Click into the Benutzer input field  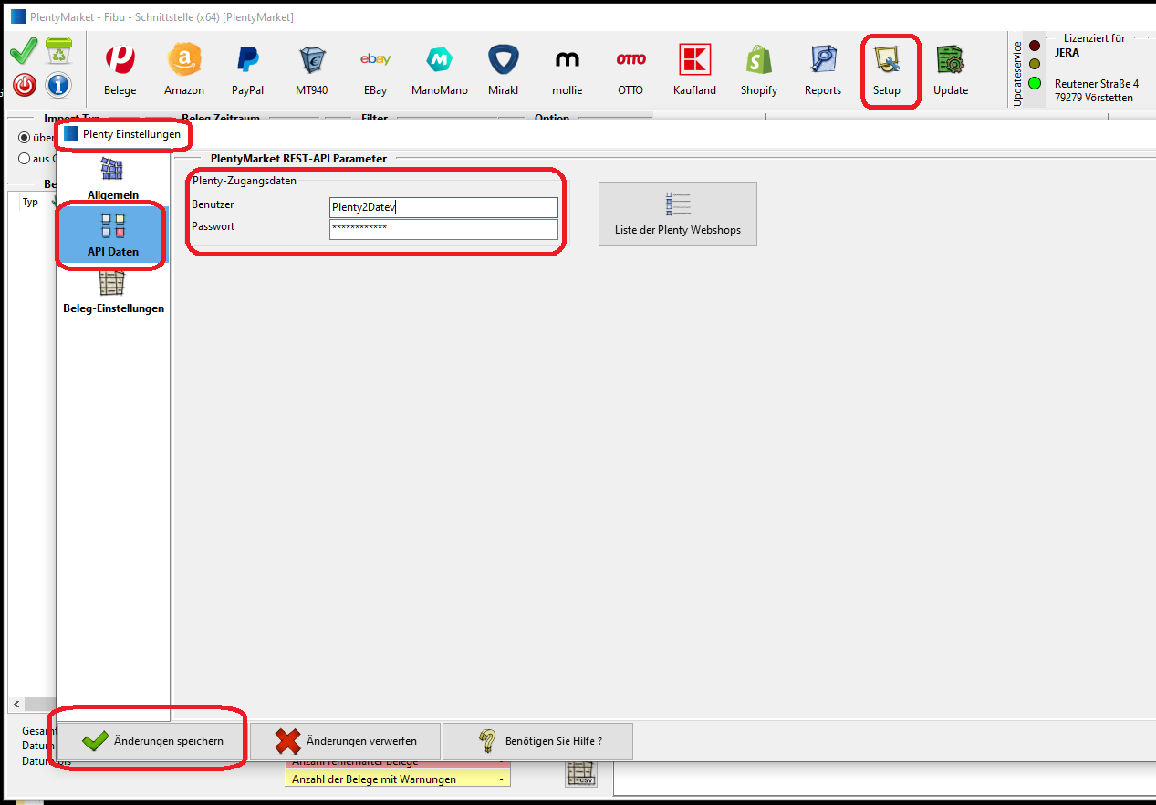(x=443, y=207)
